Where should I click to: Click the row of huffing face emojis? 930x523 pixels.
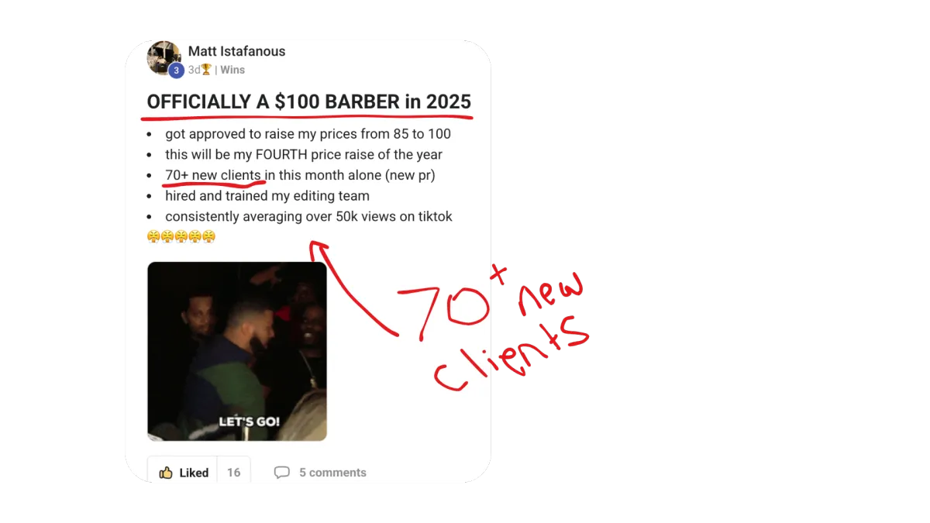click(x=181, y=236)
